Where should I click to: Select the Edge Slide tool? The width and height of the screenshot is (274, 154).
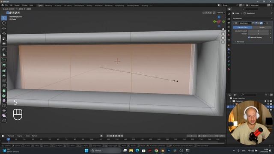tap(4, 106)
